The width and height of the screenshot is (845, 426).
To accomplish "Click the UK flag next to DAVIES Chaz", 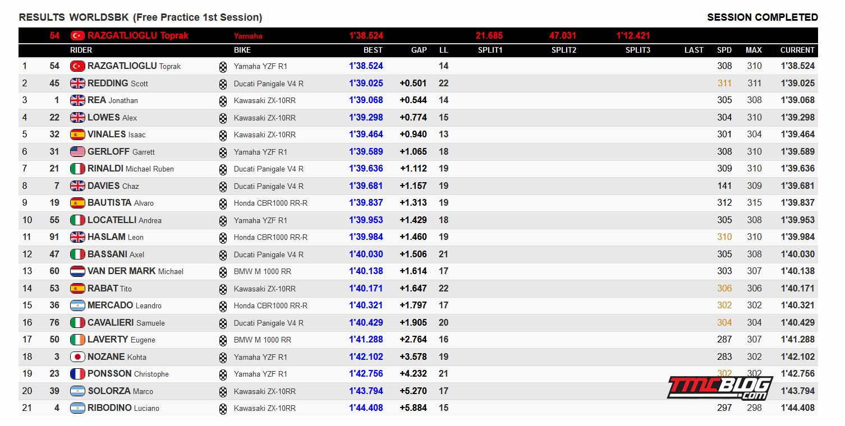I will 77,186.
